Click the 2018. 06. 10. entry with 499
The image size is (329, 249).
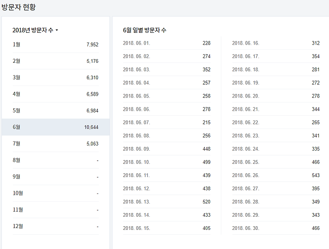[x=167, y=162]
